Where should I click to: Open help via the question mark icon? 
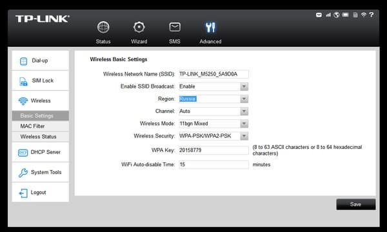click(372, 15)
